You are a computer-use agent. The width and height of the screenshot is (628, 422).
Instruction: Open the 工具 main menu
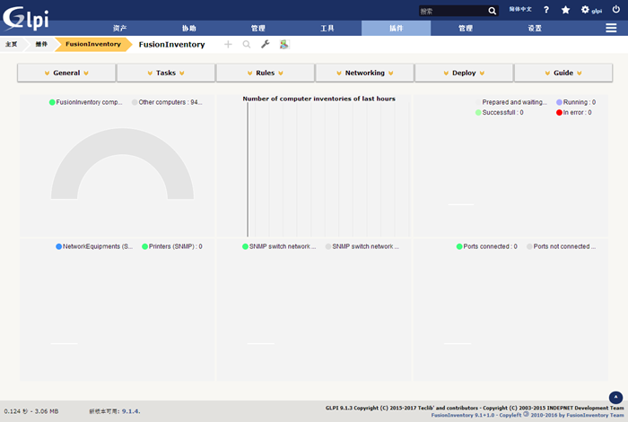pyautogui.click(x=327, y=28)
